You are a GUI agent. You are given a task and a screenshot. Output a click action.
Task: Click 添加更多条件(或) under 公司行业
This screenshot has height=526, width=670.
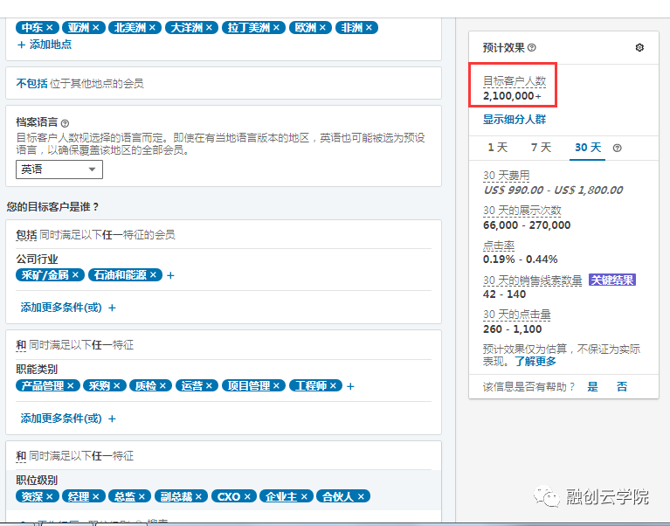tap(68, 308)
